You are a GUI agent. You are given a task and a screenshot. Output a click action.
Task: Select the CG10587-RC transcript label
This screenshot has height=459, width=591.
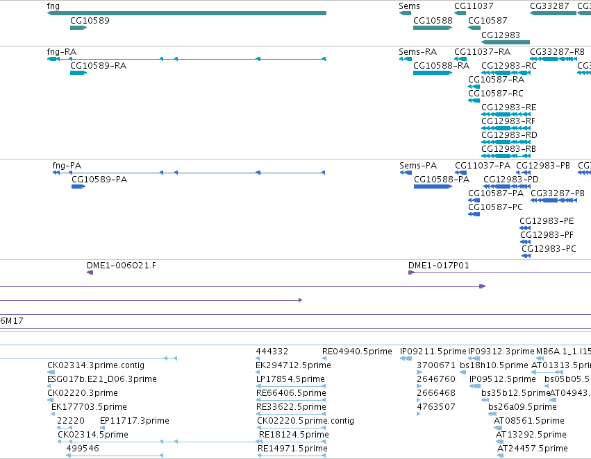coord(496,94)
